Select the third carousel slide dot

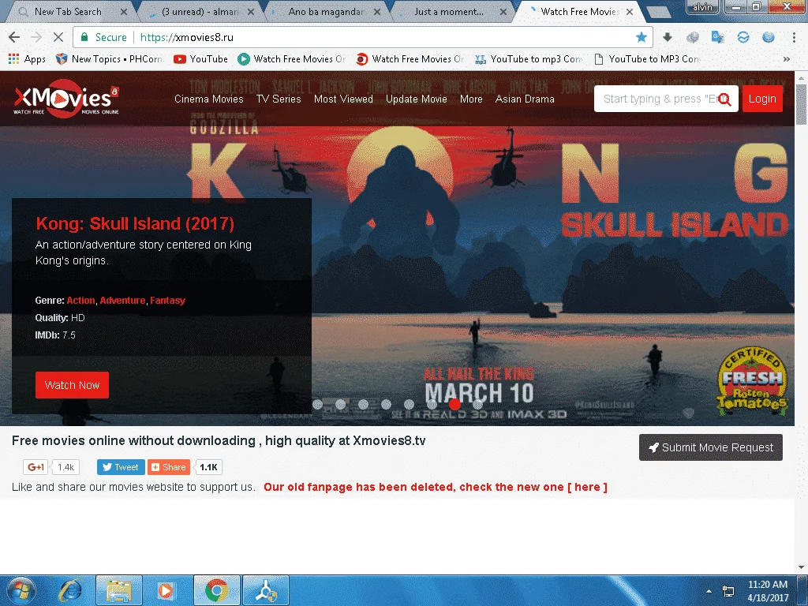363,405
